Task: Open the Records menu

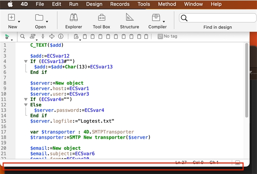Action: 120,4
